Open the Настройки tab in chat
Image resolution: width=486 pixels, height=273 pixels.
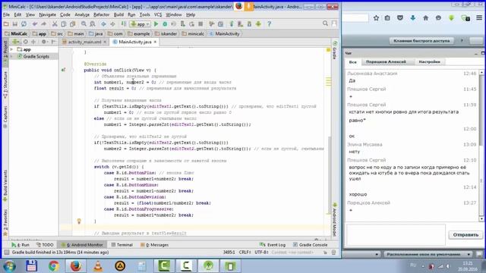429,62
